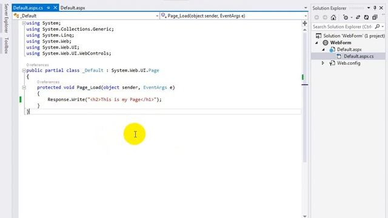Image resolution: width=388 pixels, height=218 pixels.
Task: Click into the Search Solution Explorer box
Action: click(x=343, y=27)
